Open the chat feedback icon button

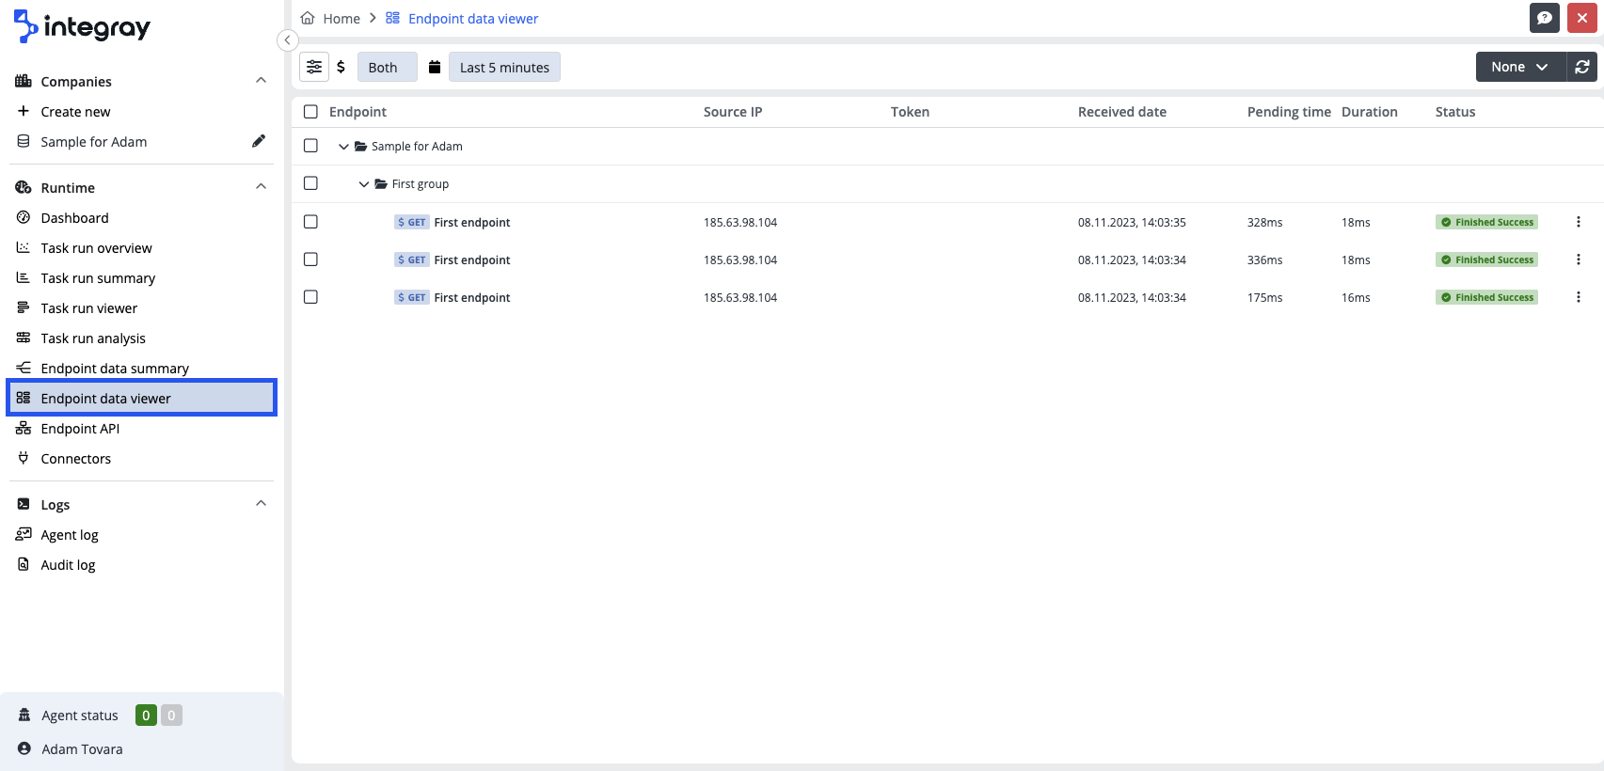(x=1545, y=18)
